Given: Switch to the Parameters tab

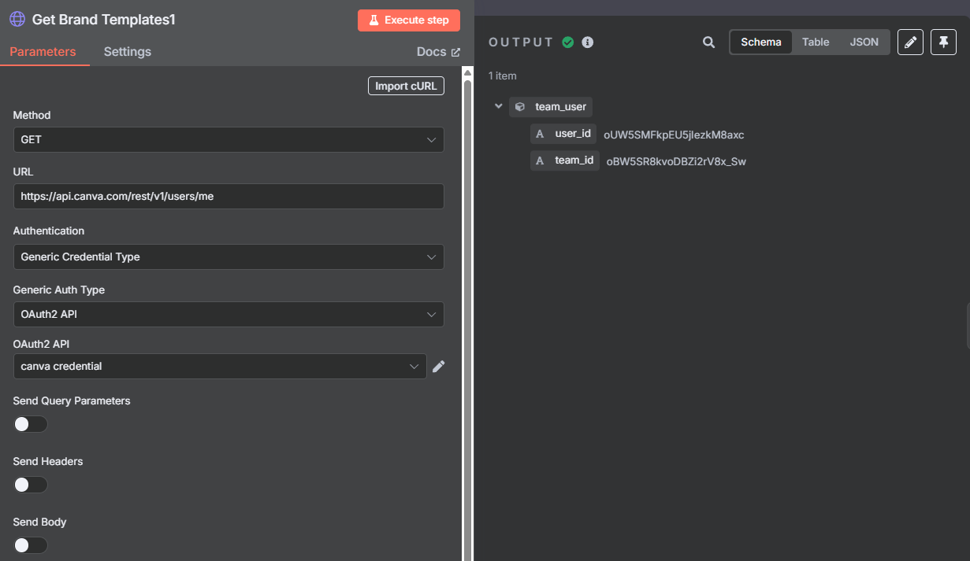Looking at the screenshot, I should (43, 52).
